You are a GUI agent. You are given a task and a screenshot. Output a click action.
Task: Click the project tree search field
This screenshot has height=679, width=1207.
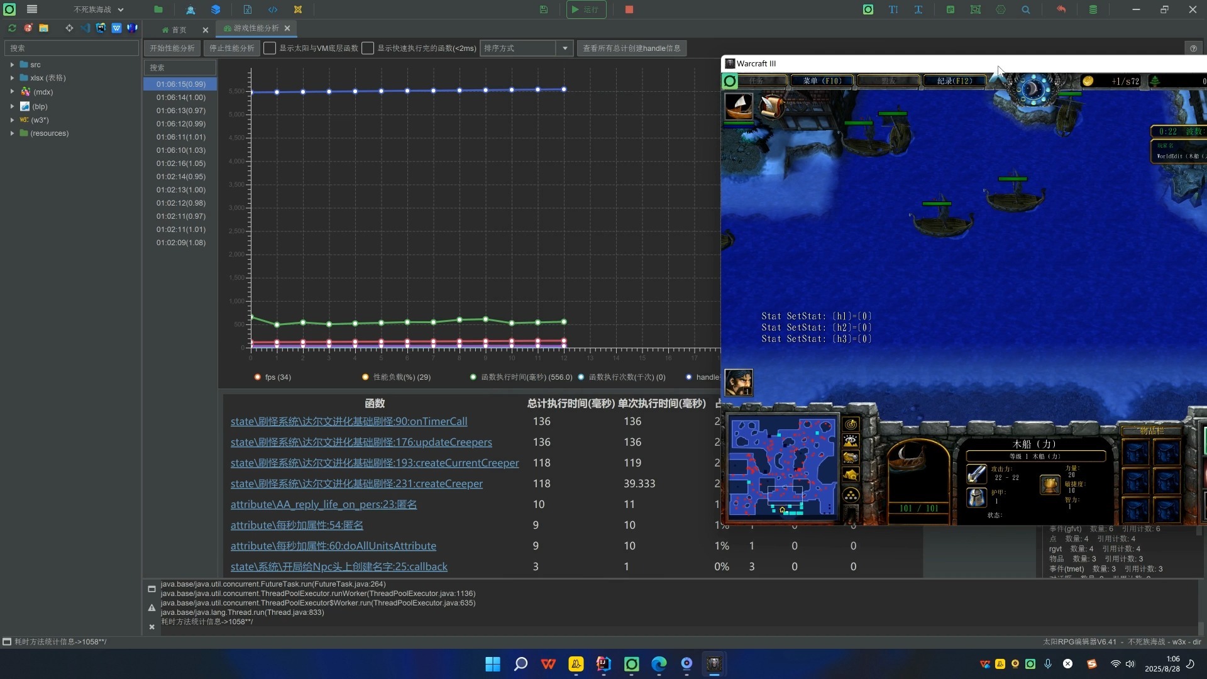(x=71, y=48)
